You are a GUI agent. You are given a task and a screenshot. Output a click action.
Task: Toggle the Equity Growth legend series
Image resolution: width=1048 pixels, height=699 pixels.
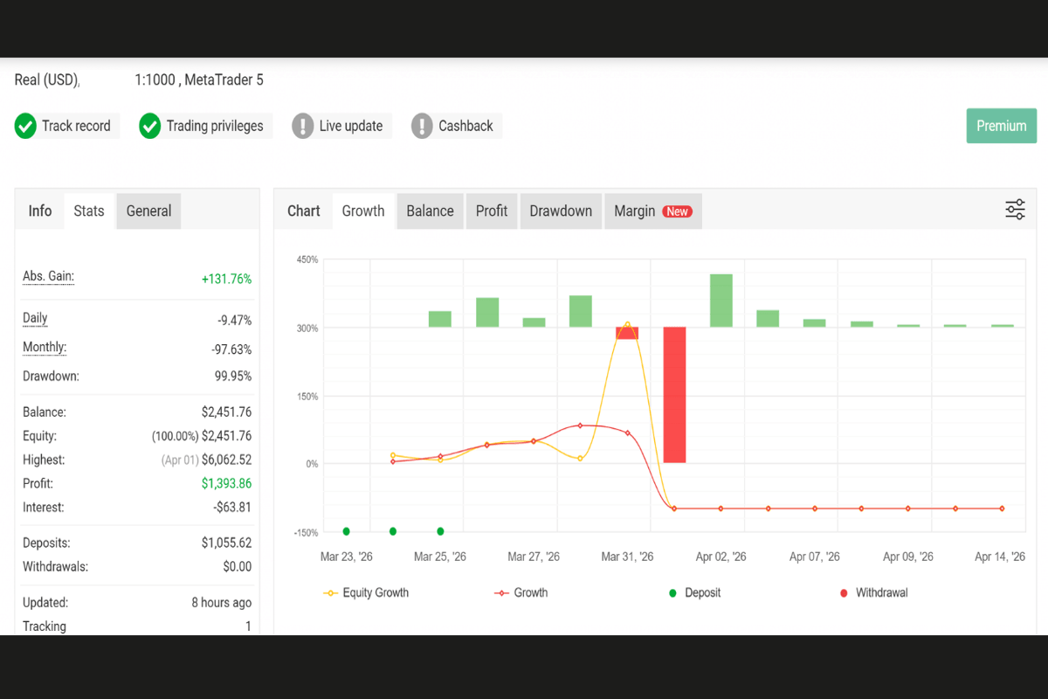pos(366,592)
